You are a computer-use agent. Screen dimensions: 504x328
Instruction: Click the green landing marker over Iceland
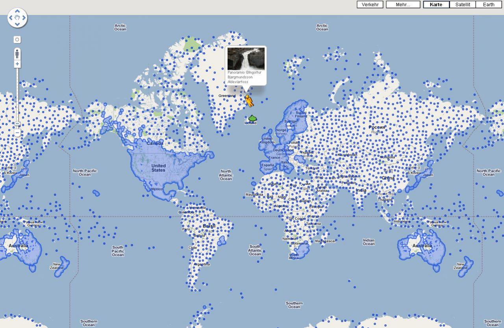pyautogui.click(x=252, y=118)
